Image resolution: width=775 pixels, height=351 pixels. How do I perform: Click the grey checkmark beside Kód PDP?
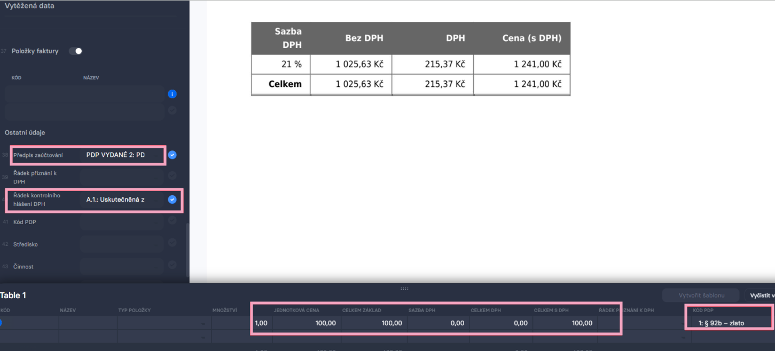[172, 220]
